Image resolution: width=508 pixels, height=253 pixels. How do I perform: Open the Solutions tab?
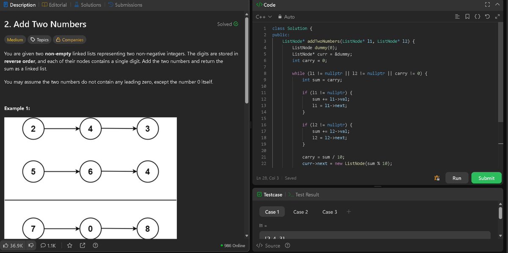click(88, 5)
